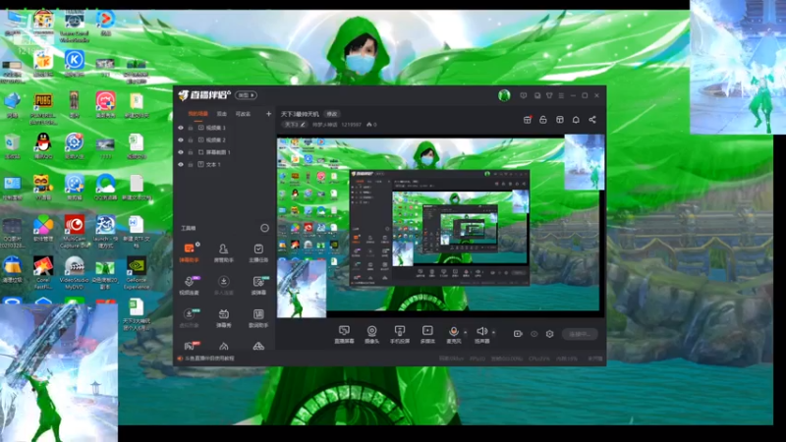
Task: Click the mode switch pill beside logo
Action: 247,95
